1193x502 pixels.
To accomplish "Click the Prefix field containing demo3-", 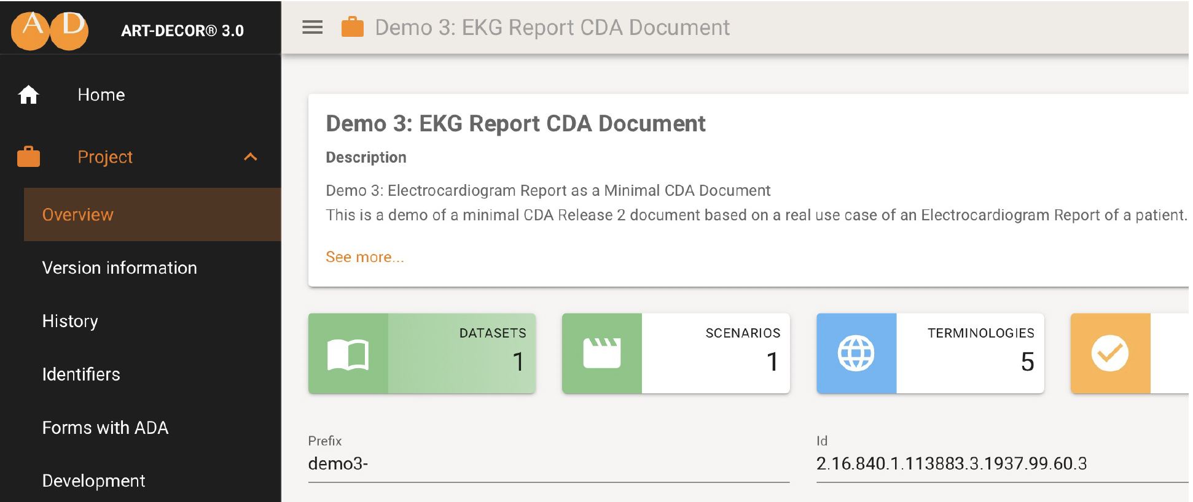I will (548, 464).
